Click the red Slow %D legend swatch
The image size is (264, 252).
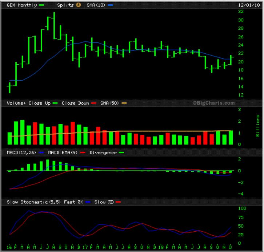point(118,202)
